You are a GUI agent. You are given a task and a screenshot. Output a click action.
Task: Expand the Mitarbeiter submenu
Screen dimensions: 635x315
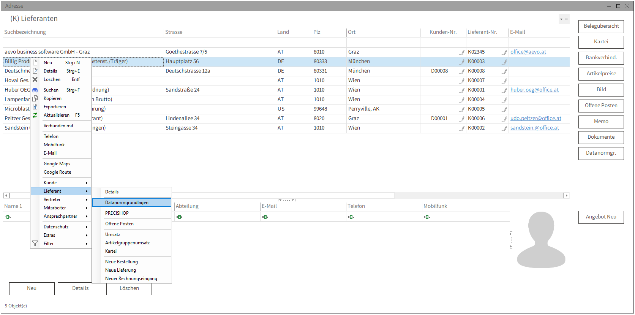(61, 208)
